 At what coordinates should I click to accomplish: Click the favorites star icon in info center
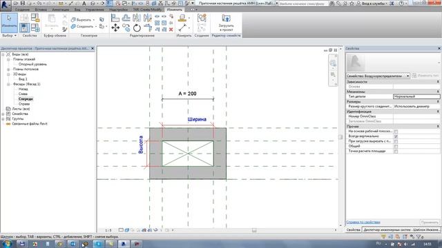pyautogui.click(x=352, y=3)
